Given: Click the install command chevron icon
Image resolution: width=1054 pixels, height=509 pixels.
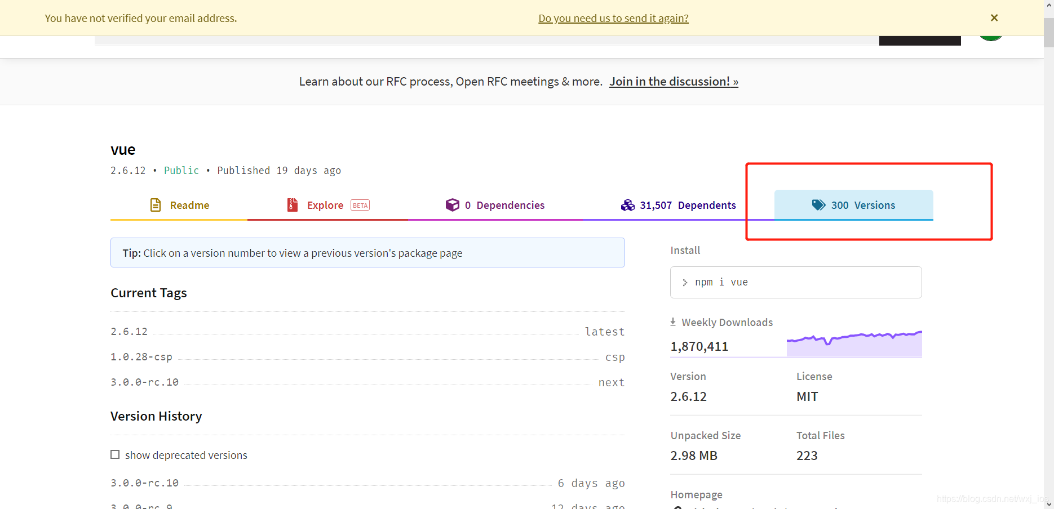Looking at the screenshot, I should pos(685,283).
